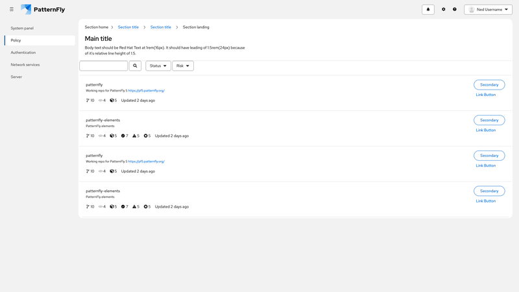Click error circle icon in first patternfly-elements row
519x292 pixels.
point(145,136)
